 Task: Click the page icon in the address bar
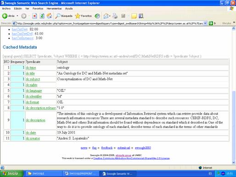coord(15,23)
